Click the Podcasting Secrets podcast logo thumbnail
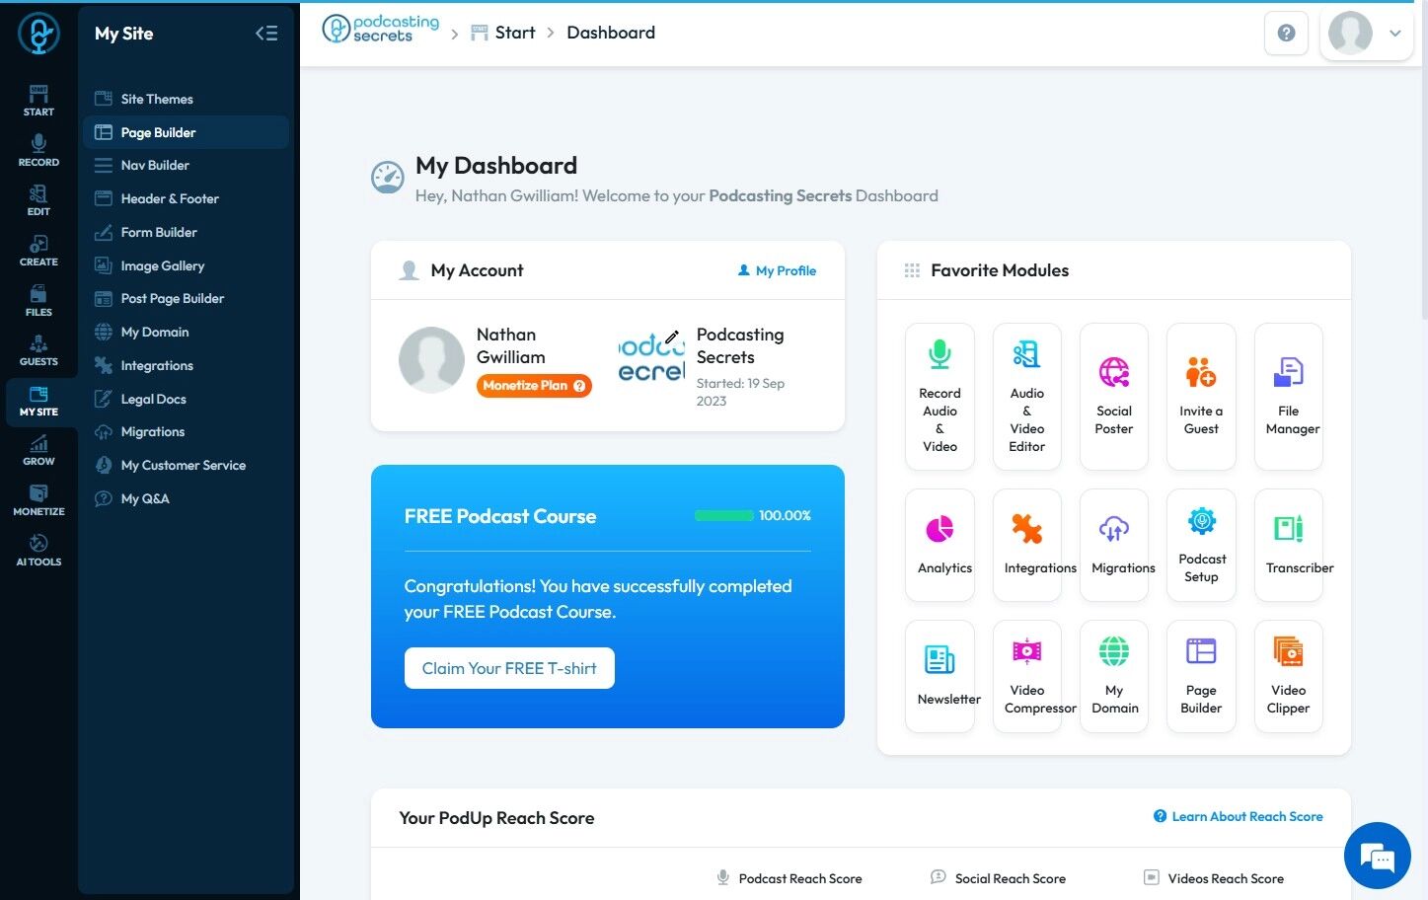Image resolution: width=1428 pixels, height=900 pixels. pyautogui.click(x=651, y=360)
